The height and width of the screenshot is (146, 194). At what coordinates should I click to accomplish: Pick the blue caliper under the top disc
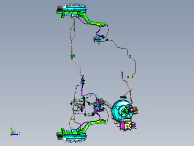(x=75, y=15)
